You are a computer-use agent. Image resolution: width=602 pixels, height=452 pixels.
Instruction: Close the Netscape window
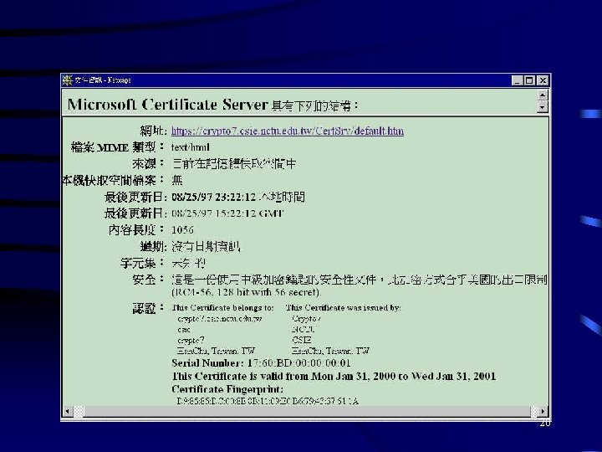(x=543, y=80)
